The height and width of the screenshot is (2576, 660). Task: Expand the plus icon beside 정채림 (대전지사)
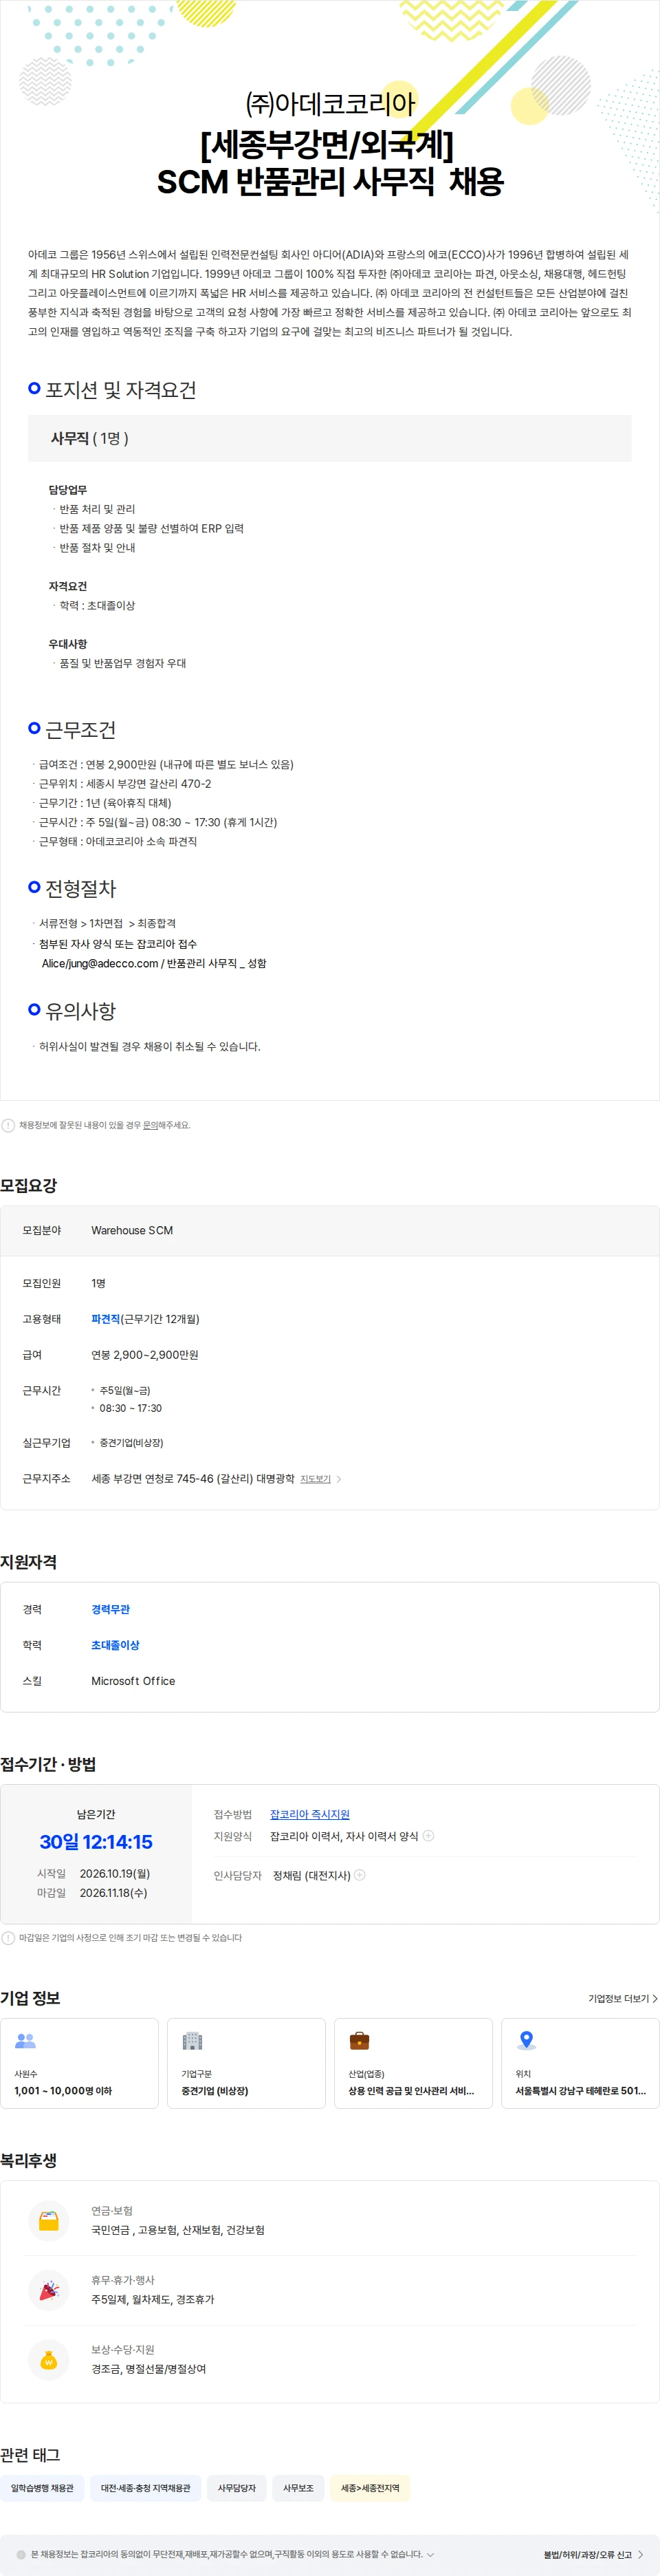coord(360,1875)
